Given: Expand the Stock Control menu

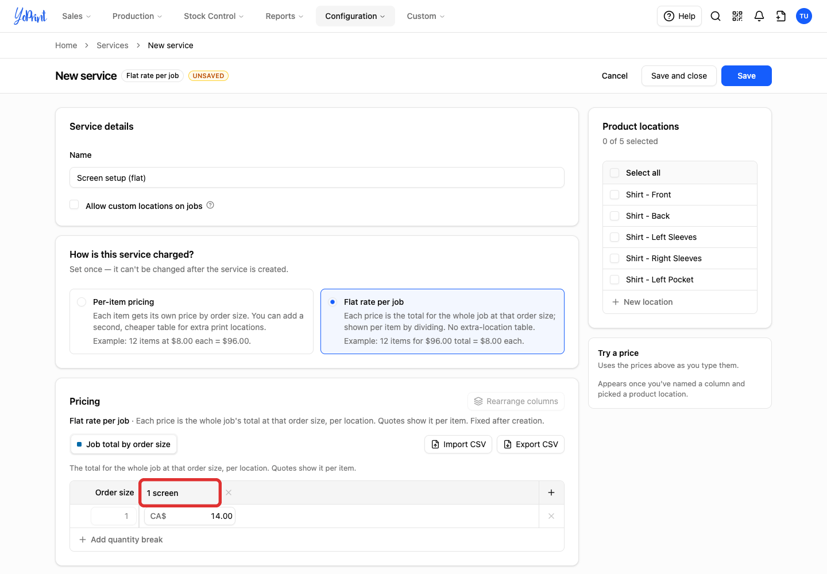Looking at the screenshot, I should (x=214, y=16).
